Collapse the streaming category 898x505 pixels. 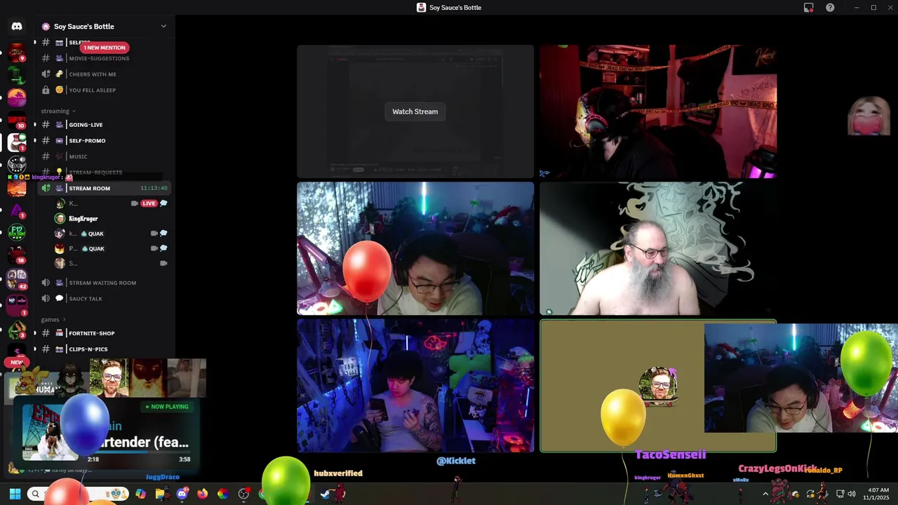point(58,111)
